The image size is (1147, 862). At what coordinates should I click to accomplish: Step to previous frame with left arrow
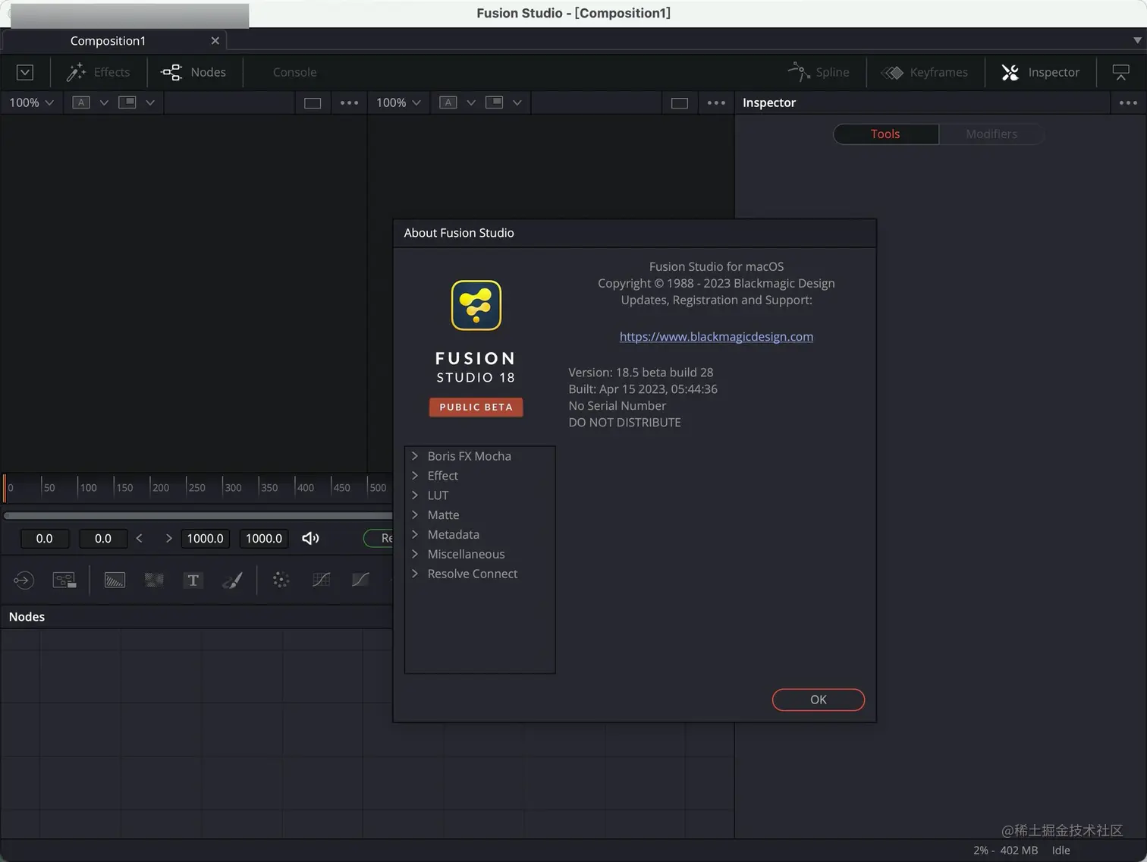pyautogui.click(x=139, y=538)
